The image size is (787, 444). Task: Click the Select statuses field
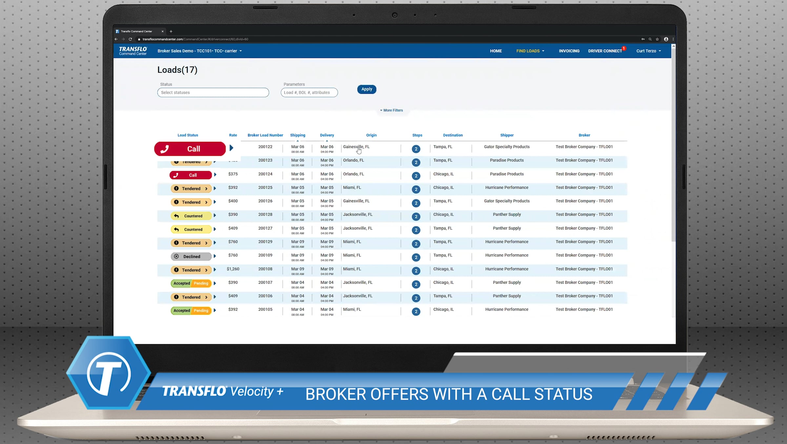tap(213, 93)
